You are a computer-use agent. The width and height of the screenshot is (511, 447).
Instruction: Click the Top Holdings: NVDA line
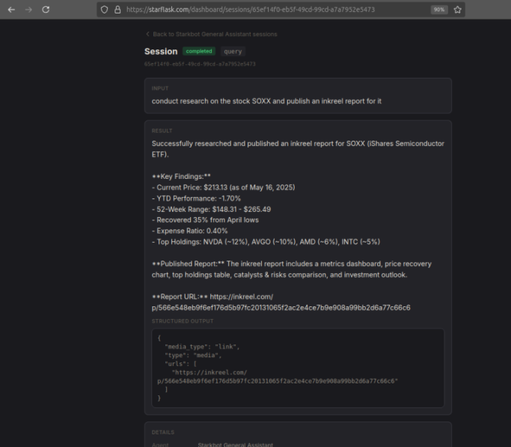266,242
